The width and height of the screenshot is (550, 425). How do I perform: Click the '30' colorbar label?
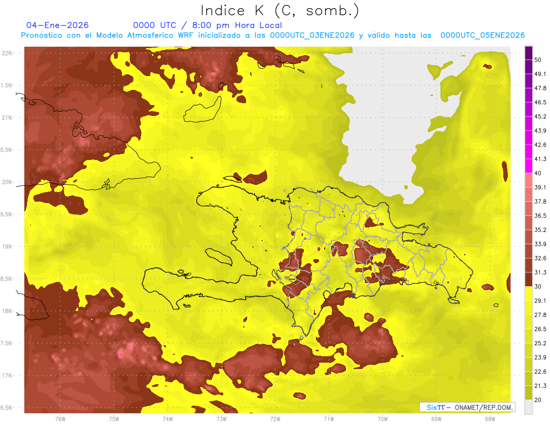click(x=539, y=287)
